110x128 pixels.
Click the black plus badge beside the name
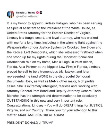[x=41, y=13]
